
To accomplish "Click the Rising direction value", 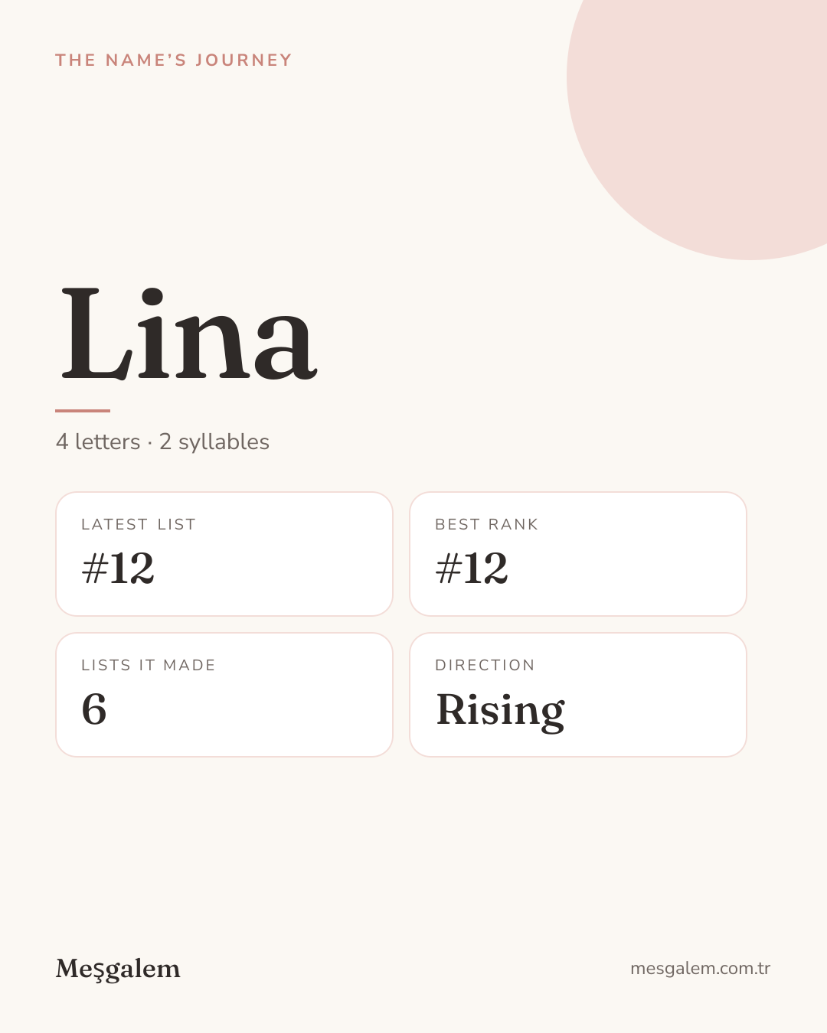I will point(501,712).
